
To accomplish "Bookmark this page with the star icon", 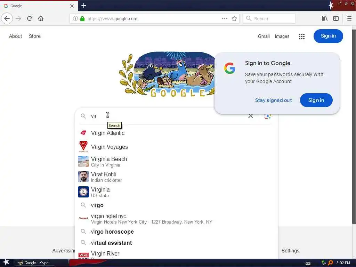I will [234, 18].
